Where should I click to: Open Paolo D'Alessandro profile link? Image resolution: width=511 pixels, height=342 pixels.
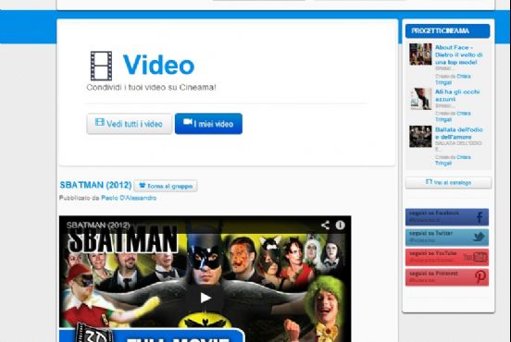[x=129, y=198]
